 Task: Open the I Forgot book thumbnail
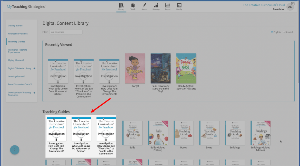135,68
